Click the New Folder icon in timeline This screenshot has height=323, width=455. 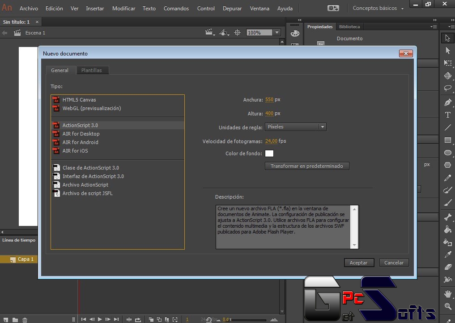pyautogui.click(x=15, y=320)
